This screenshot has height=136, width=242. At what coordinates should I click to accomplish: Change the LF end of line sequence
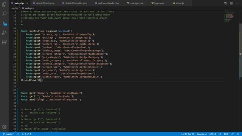tap(220, 134)
